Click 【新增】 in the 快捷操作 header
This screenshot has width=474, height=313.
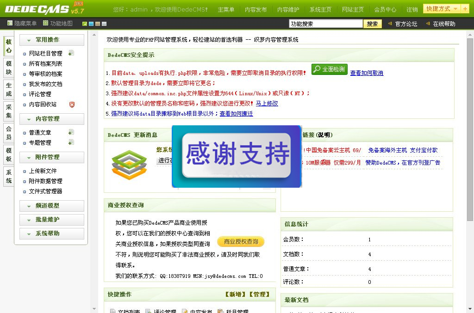pos(236,295)
